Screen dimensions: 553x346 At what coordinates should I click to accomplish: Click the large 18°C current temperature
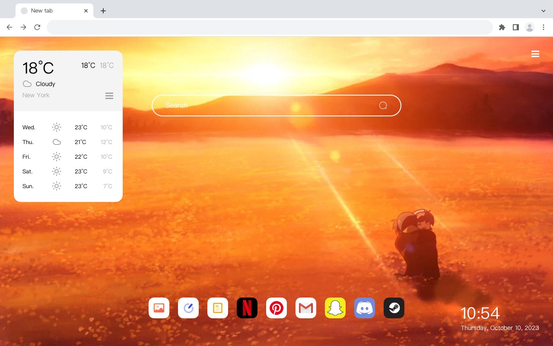coord(38,68)
